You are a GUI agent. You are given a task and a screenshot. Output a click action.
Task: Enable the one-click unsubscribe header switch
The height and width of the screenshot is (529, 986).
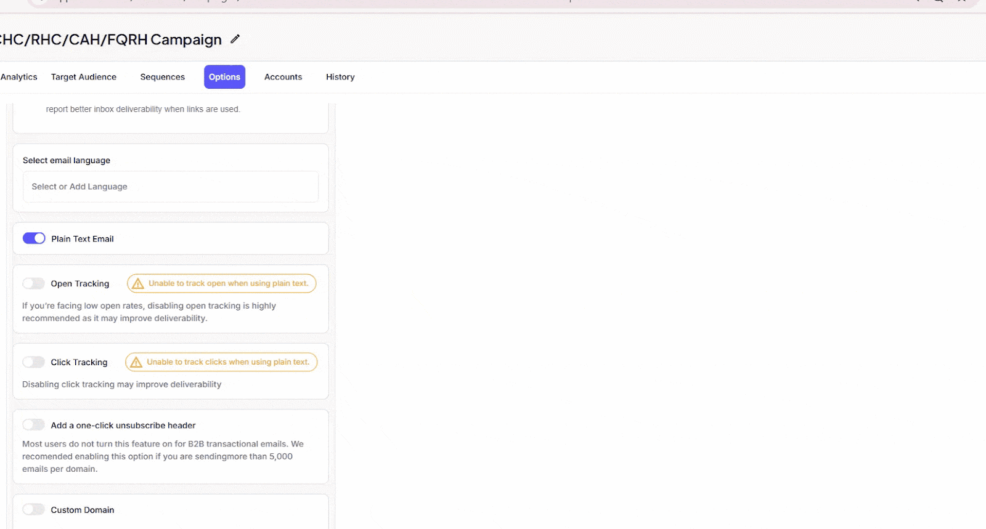coord(34,425)
